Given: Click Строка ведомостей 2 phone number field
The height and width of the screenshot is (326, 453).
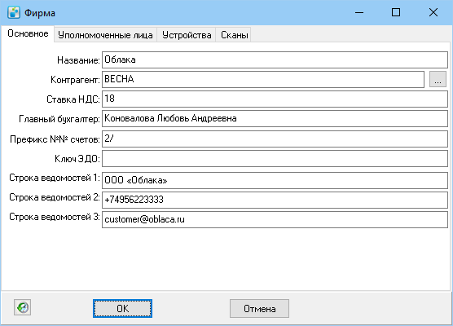Looking at the screenshot, I should coord(275,200).
